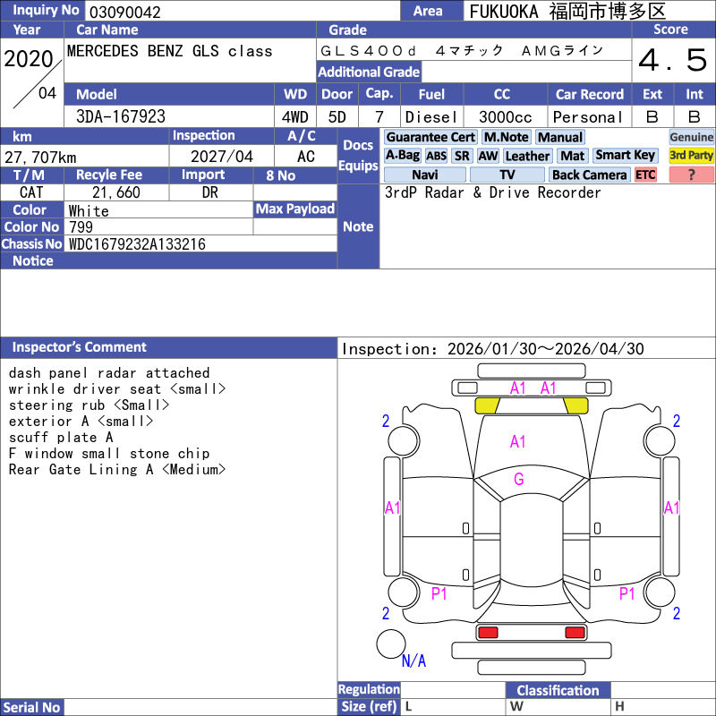Select the A1 marker on the hood

(x=518, y=441)
